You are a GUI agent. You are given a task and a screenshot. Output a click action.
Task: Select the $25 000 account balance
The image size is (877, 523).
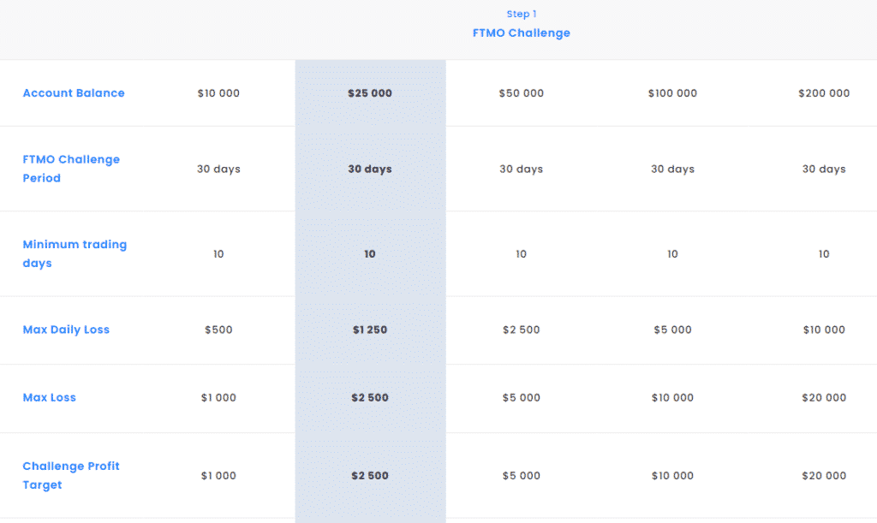pos(370,93)
